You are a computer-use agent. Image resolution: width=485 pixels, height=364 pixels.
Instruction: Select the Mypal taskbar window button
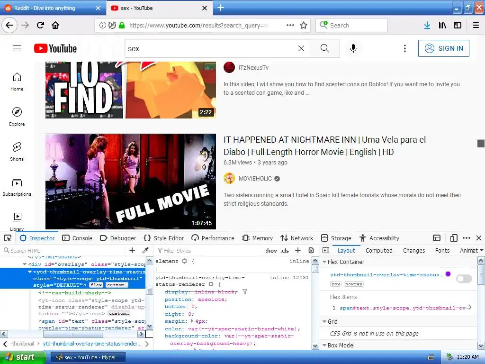[88, 357]
